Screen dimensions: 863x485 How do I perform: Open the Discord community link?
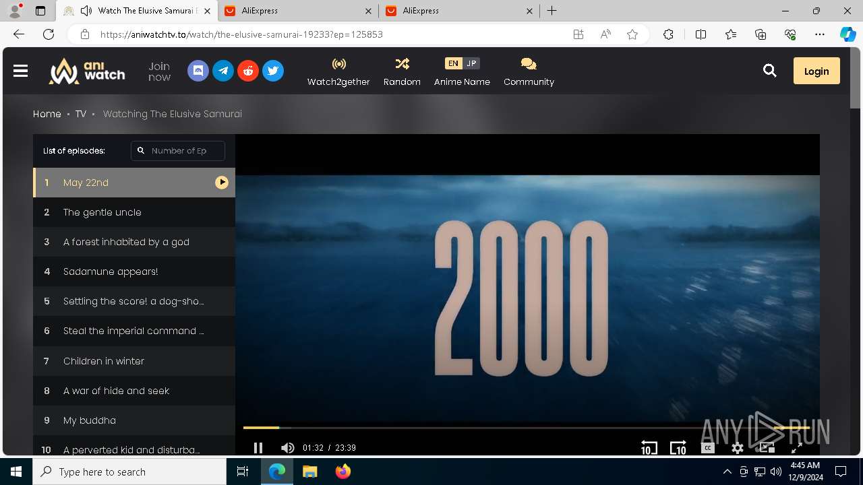coord(198,71)
